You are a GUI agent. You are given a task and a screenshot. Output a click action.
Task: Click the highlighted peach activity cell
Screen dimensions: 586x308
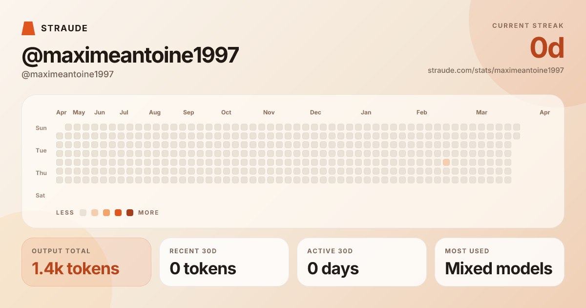point(446,162)
